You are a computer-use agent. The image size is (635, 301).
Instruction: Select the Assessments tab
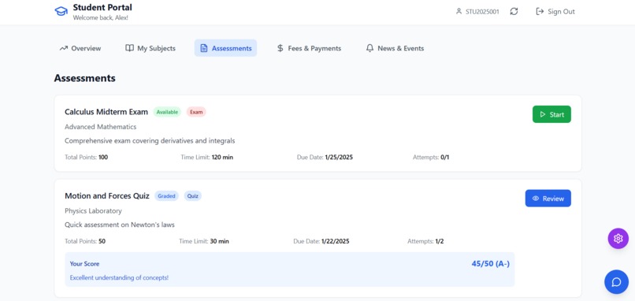225,48
